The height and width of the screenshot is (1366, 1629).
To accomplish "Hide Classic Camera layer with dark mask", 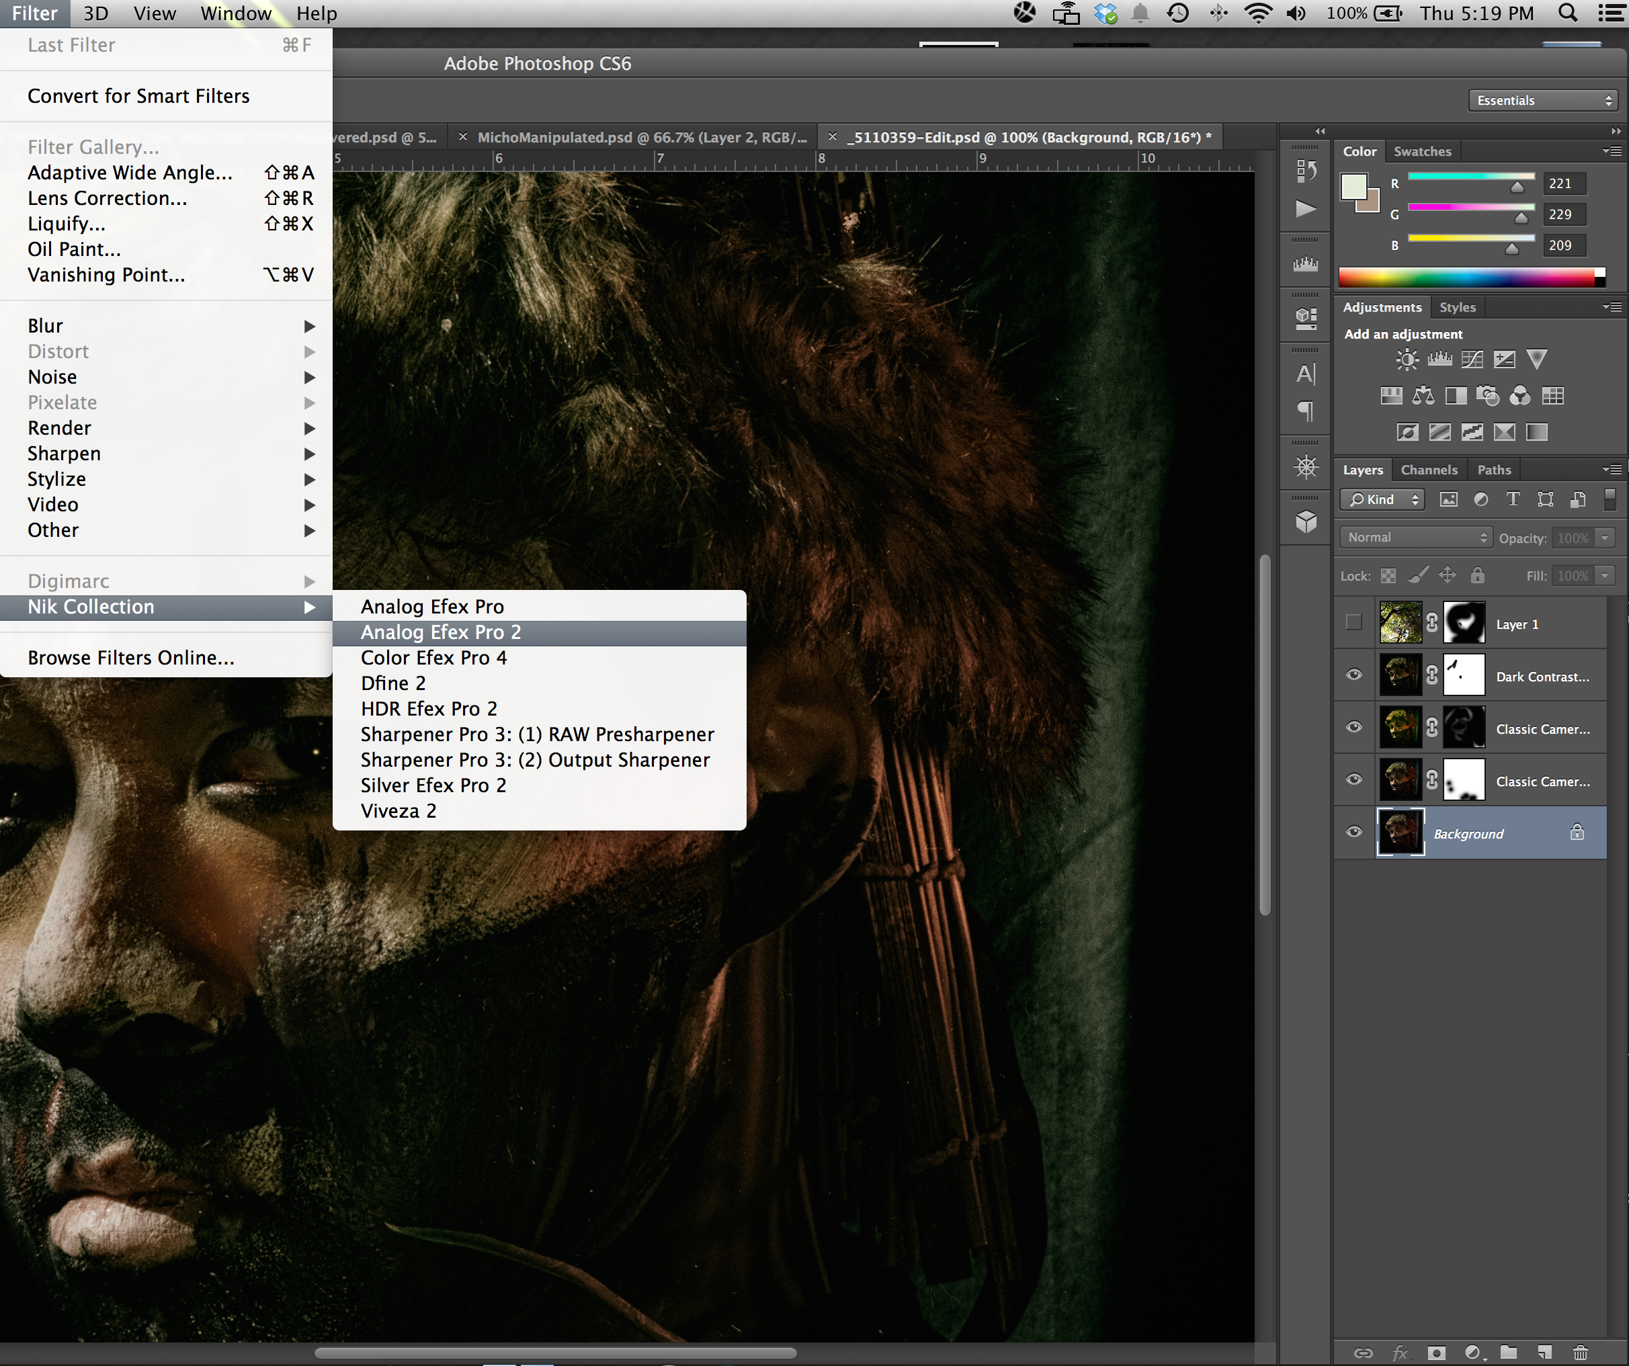I will [x=1353, y=728].
